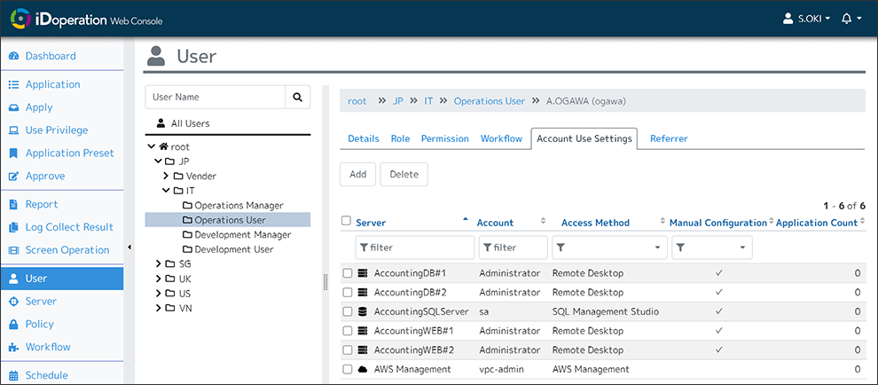Switch to the Permission tab

[x=445, y=138]
